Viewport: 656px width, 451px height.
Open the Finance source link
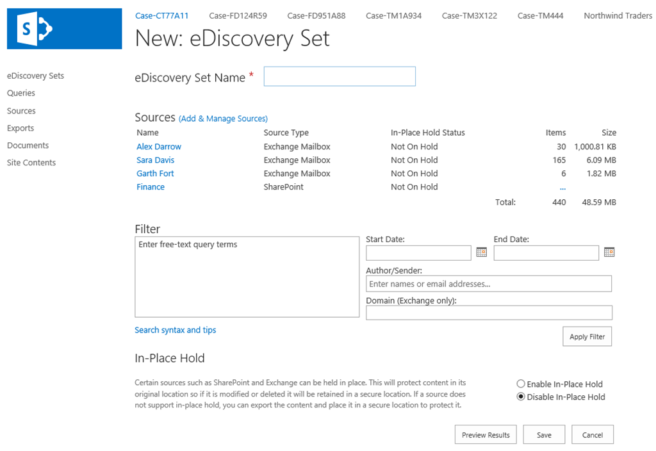click(x=151, y=186)
